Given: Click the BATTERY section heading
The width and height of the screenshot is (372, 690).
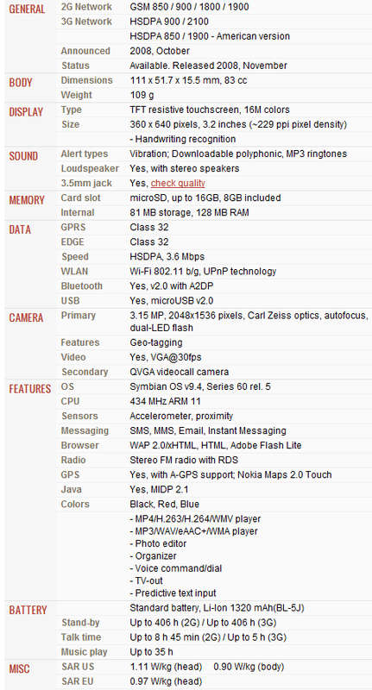Looking at the screenshot, I should (x=28, y=611).
